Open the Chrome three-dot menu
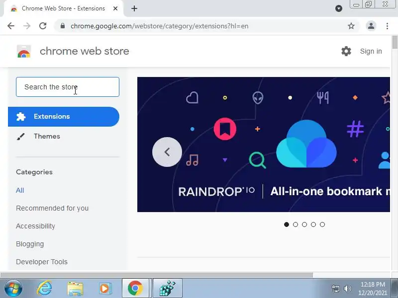Image resolution: width=398 pixels, height=298 pixels. 387,26
